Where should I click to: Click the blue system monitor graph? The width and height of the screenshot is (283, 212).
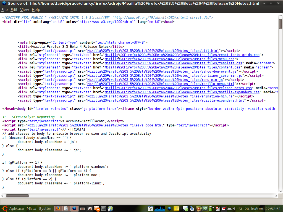(x=160, y=209)
